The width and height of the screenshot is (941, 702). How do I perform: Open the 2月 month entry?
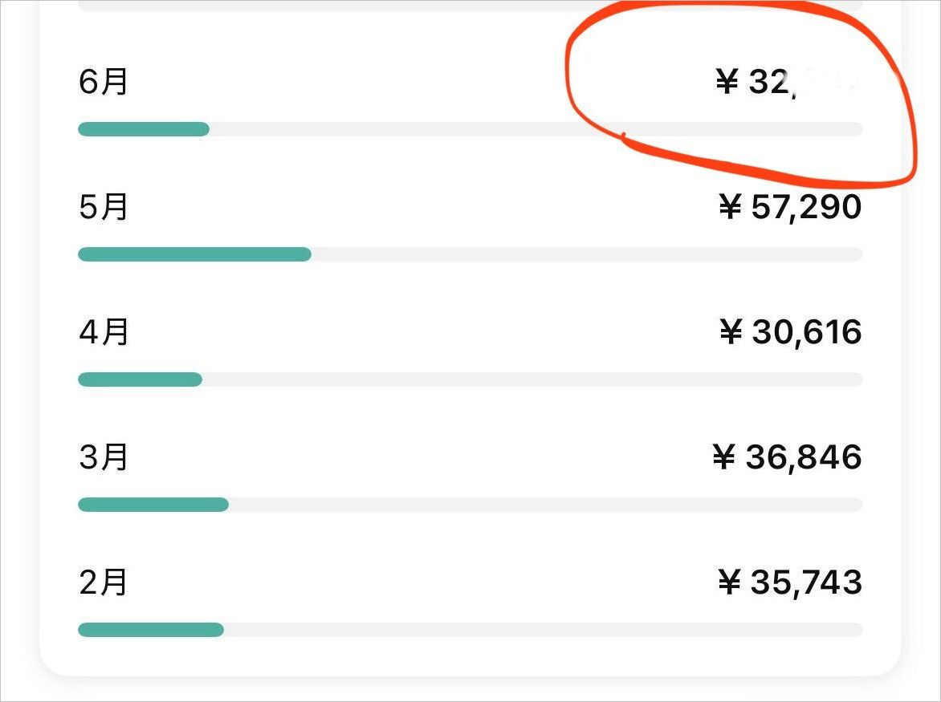pyautogui.click(x=104, y=582)
